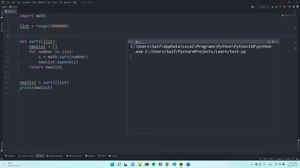Image resolution: width=300 pixels, height=168 pixels.
Task: Open the Project tool window sidebar button
Action: (2, 14)
